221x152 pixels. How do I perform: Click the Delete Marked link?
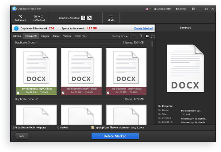(143, 28)
